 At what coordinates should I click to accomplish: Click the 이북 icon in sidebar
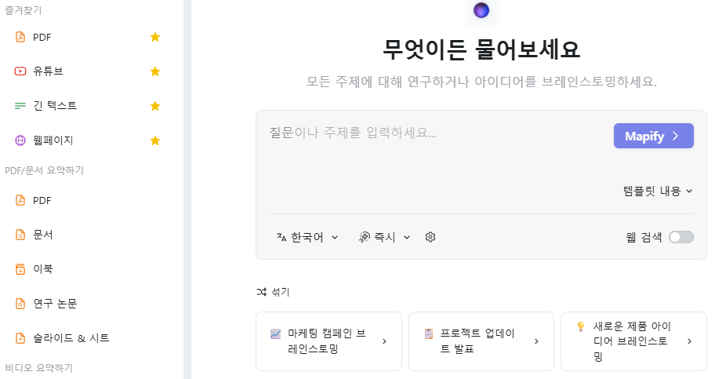[20, 269]
